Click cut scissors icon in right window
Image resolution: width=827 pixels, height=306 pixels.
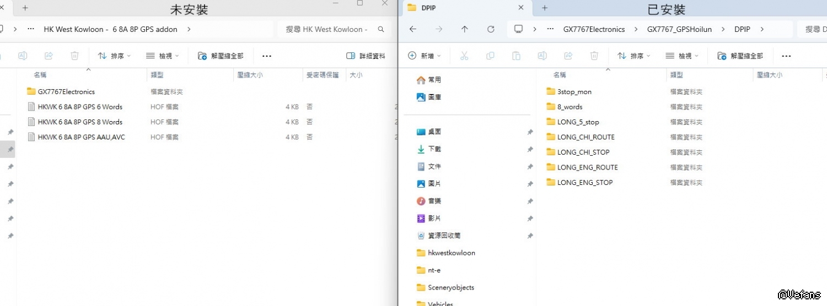464,56
